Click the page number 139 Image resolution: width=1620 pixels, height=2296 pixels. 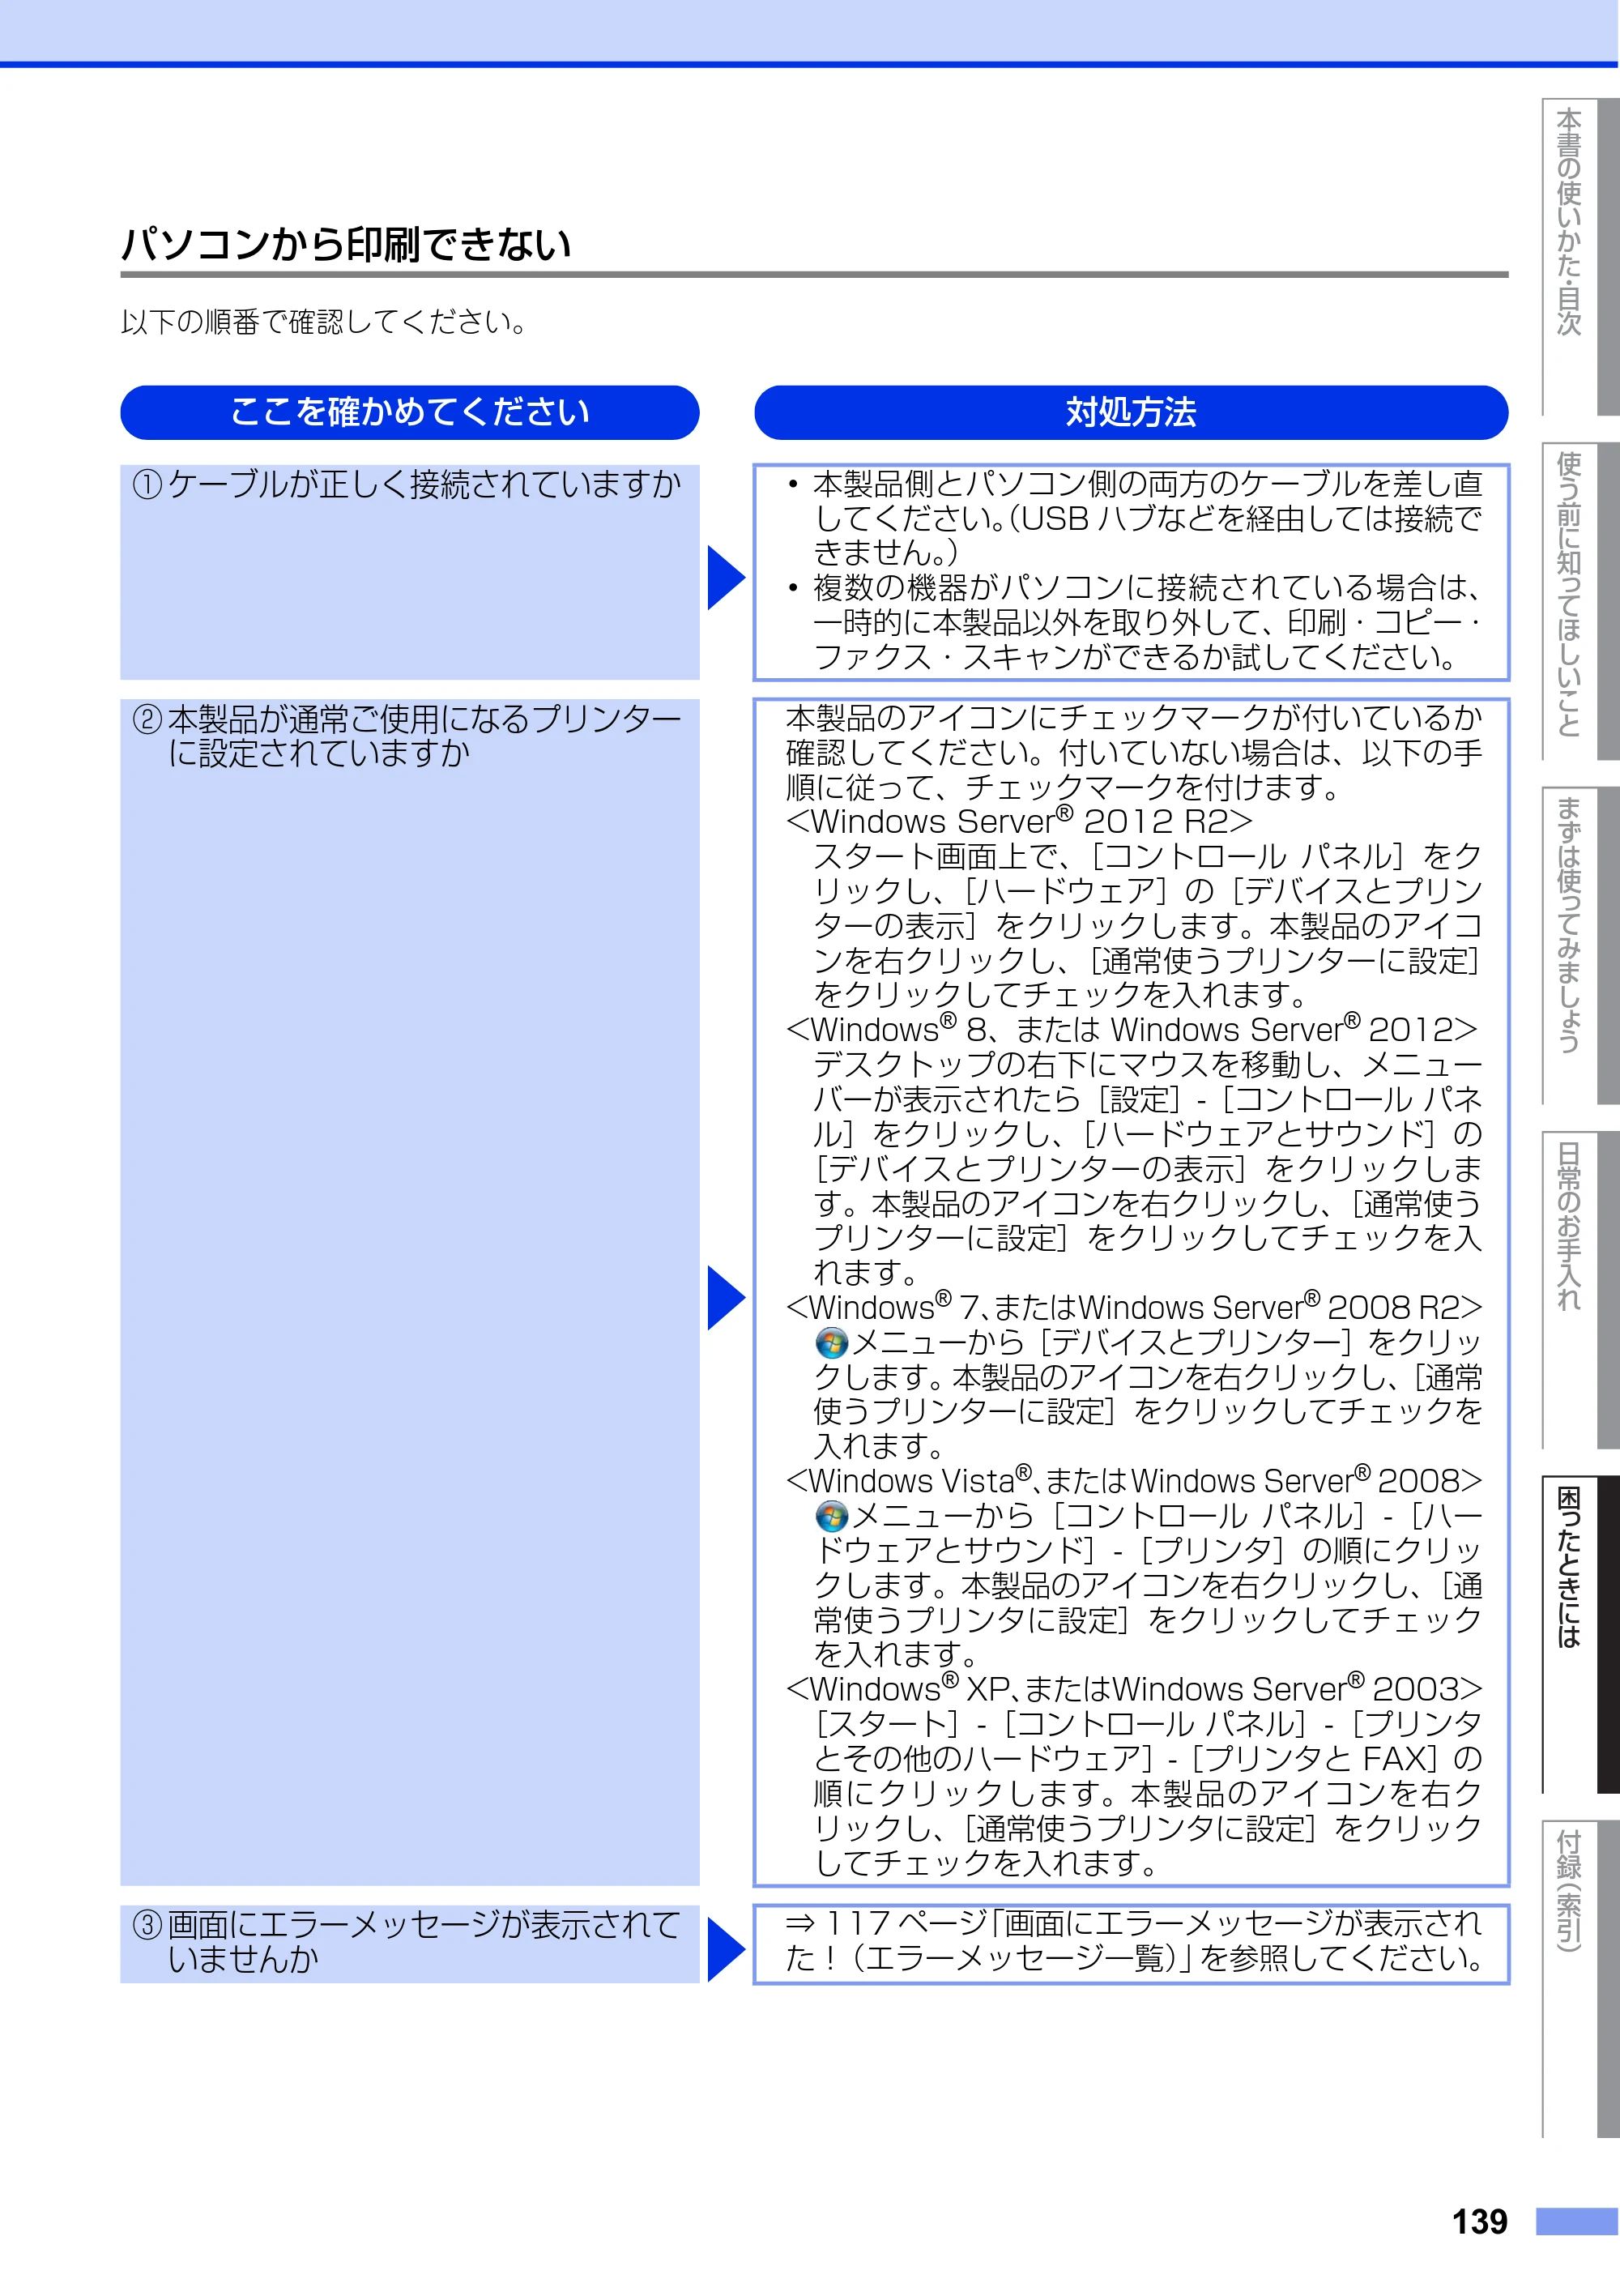point(1479,2221)
